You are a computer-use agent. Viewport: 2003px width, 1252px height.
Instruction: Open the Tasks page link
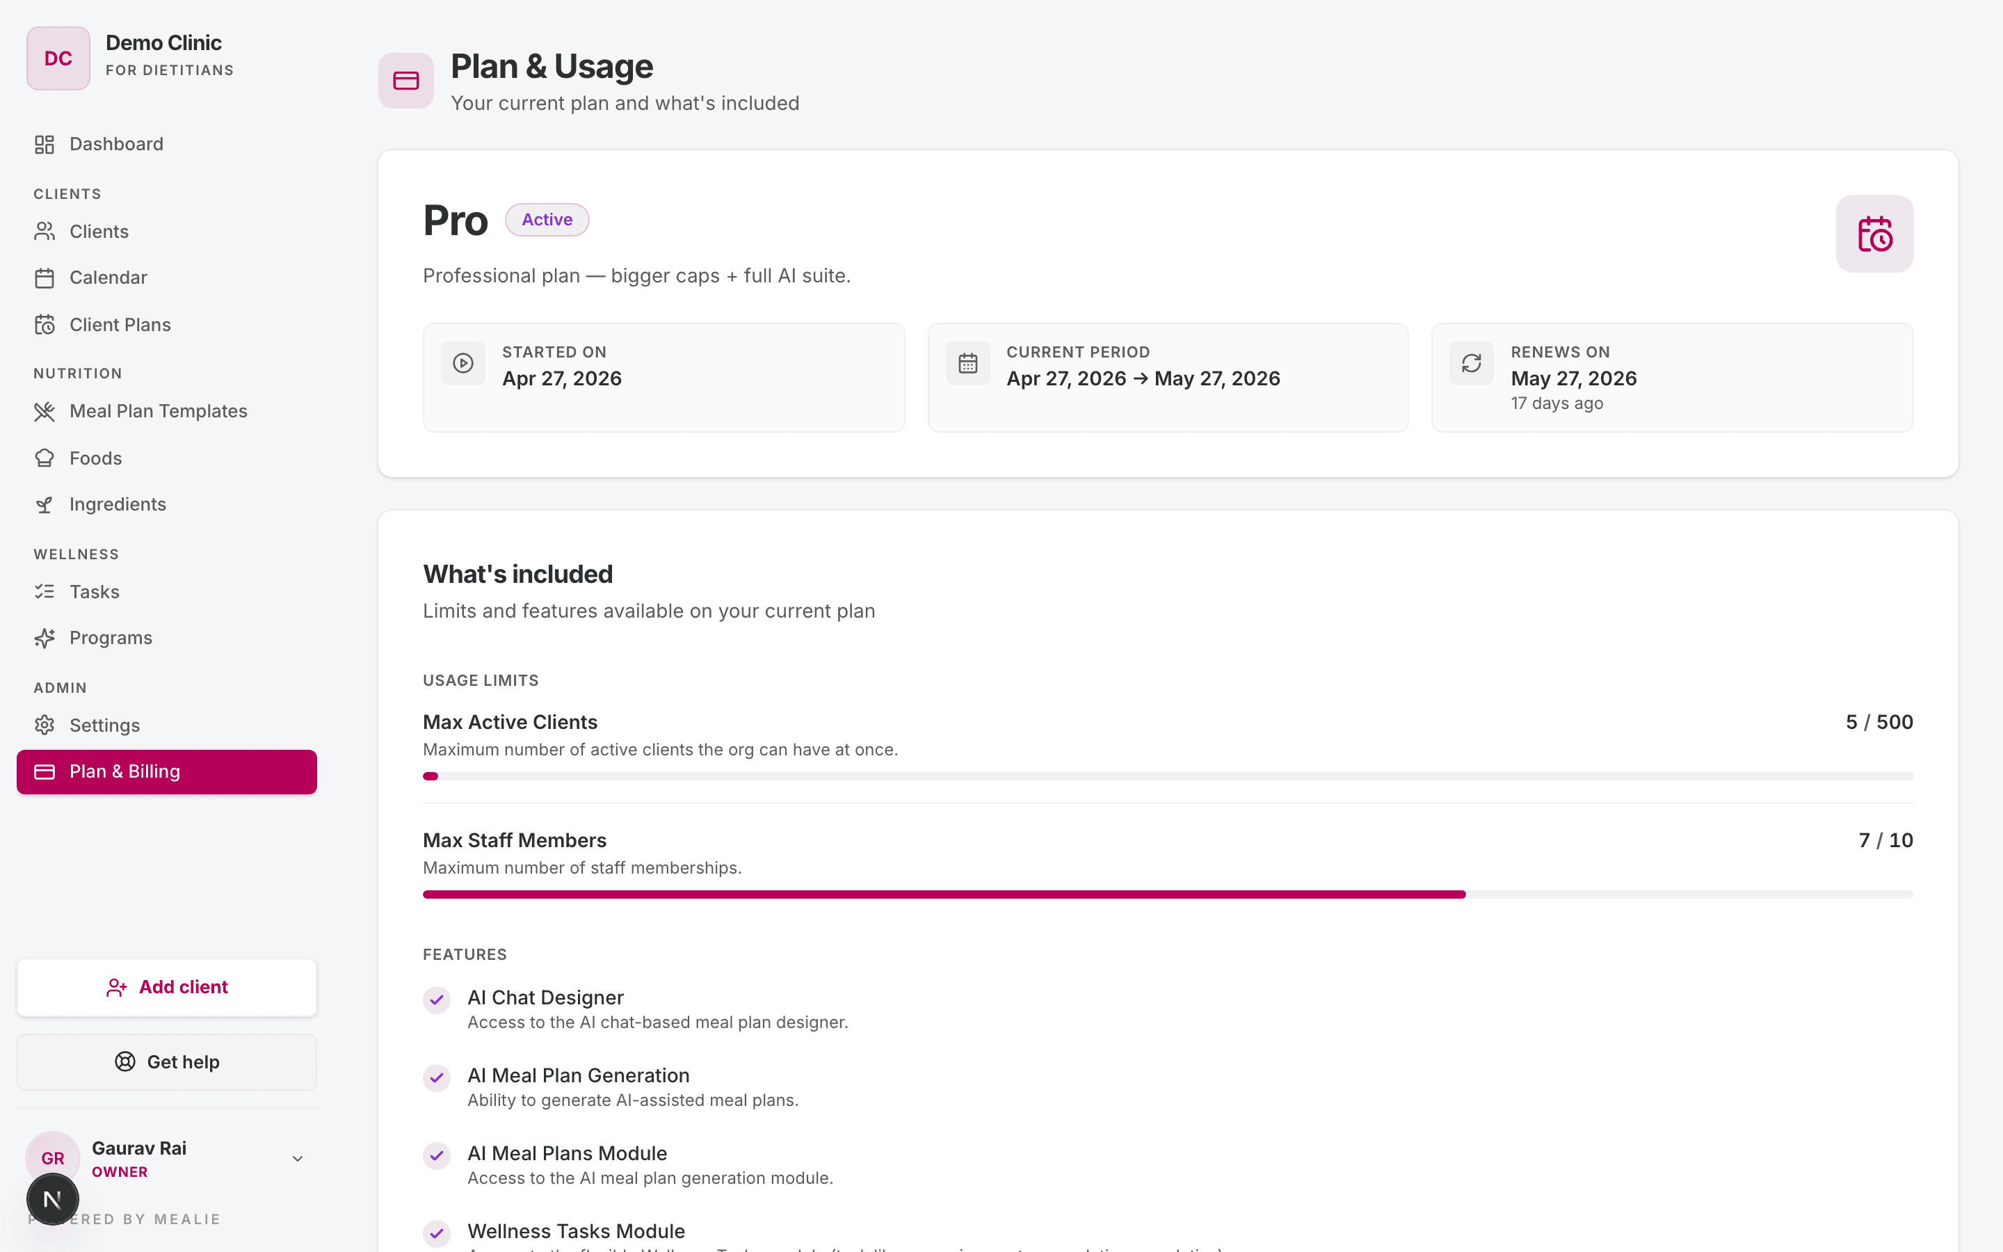point(166,592)
